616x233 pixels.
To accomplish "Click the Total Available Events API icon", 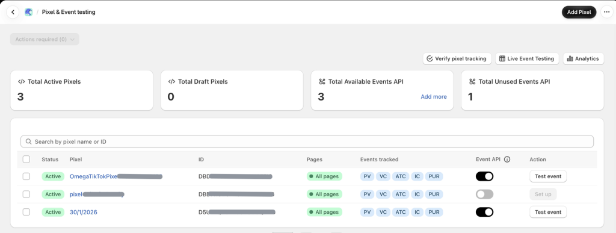I will pos(322,82).
